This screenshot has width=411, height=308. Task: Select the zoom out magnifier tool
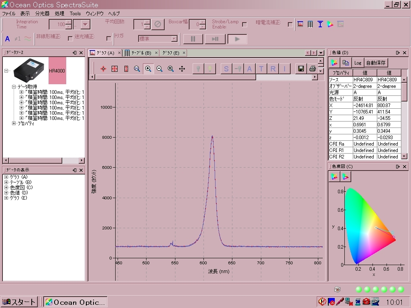pyautogui.click(x=159, y=69)
